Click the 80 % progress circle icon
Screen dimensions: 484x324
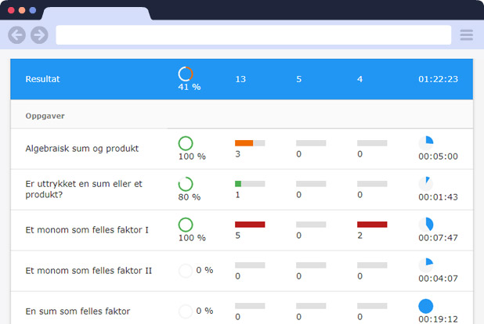pos(186,184)
